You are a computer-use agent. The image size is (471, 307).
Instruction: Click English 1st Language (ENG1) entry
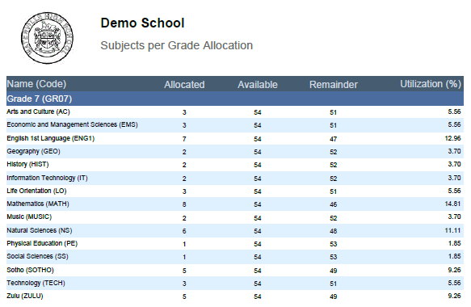coord(50,138)
